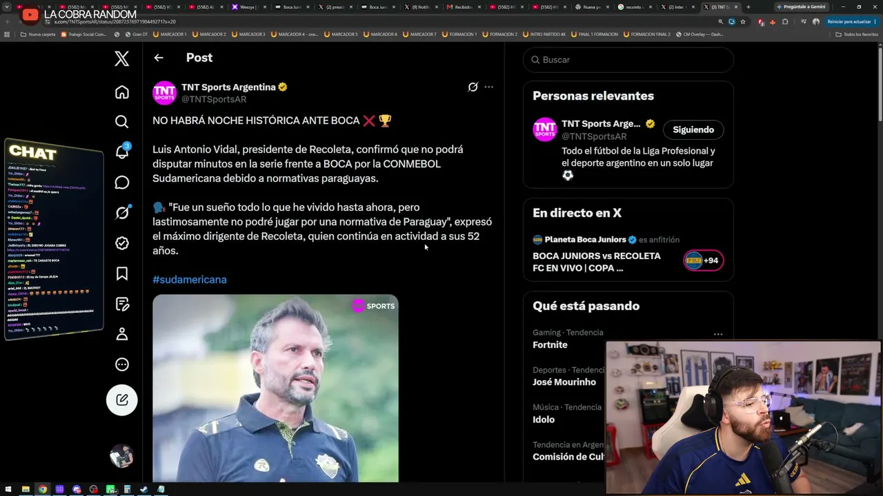This screenshot has height=496, width=883.
Task: Open Grok icon in left sidebar
Action: [x=122, y=213]
